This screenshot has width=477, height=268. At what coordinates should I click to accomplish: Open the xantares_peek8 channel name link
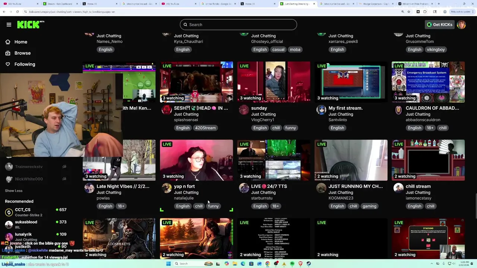343,42
